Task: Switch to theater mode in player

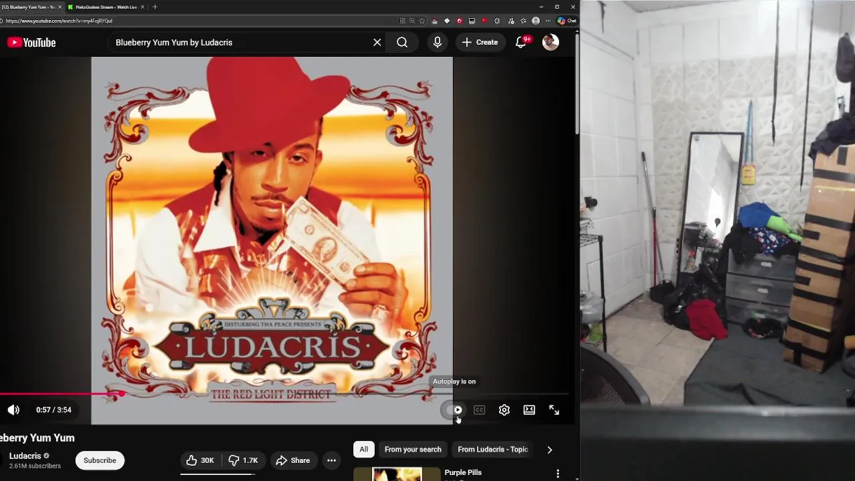Action: coord(529,410)
